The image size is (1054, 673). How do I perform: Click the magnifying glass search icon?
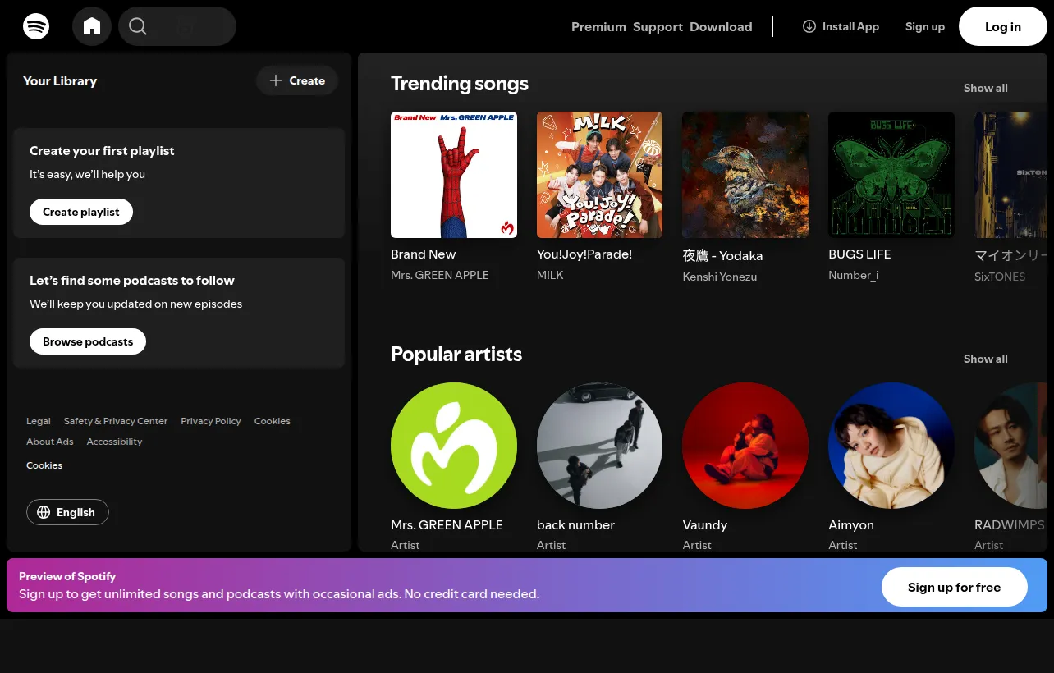pos(138,26)
